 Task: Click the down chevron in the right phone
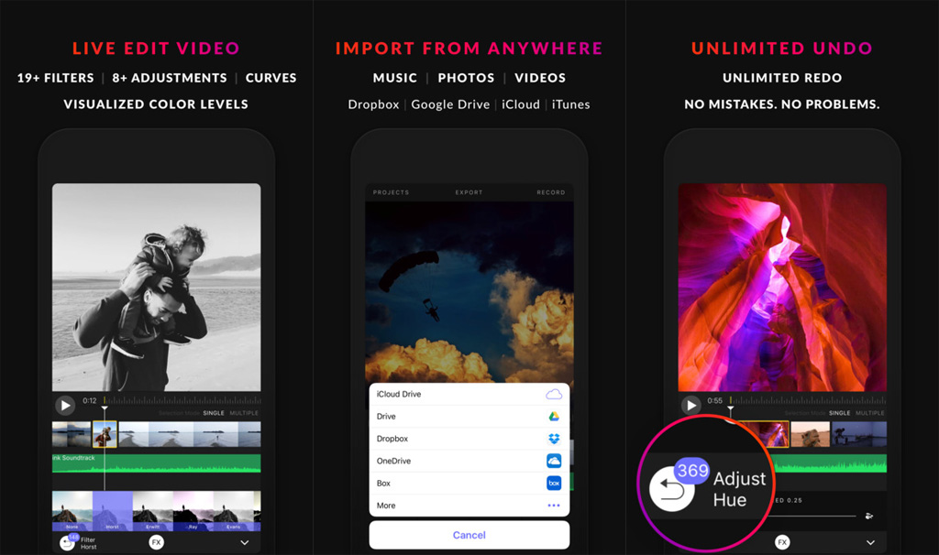pyautogui.click(x=870, y=542)
